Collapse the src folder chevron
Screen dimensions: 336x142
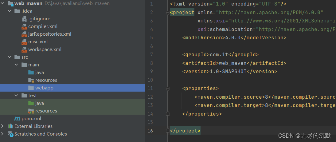10,57
